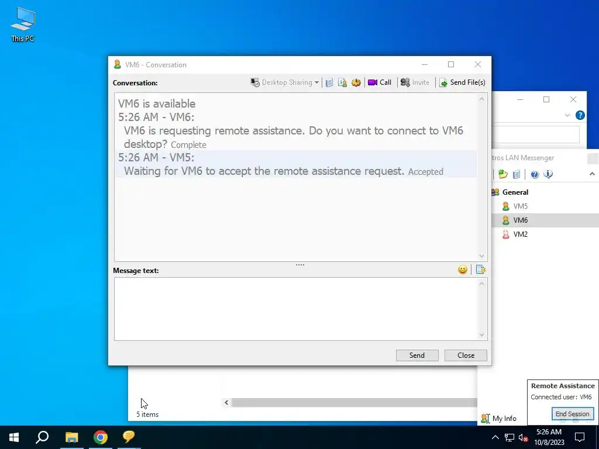Expand the ribbon chevron in background window
599x449 pixels.
tap(567, 115)
